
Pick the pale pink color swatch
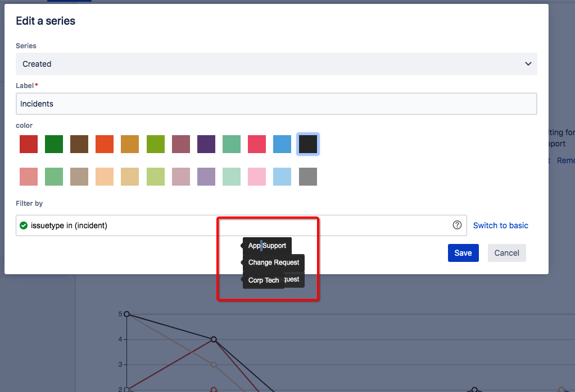point(257,177)
